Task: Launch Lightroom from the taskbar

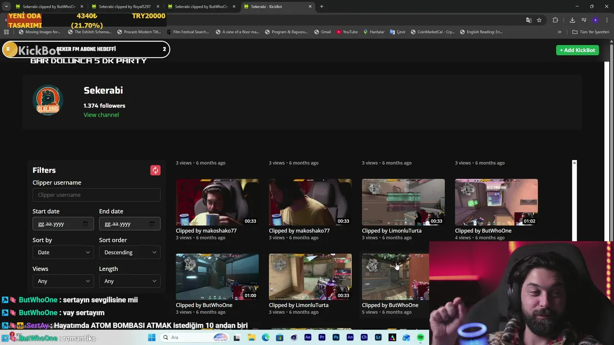Action: pyautogui.click(x=378, y=337)
